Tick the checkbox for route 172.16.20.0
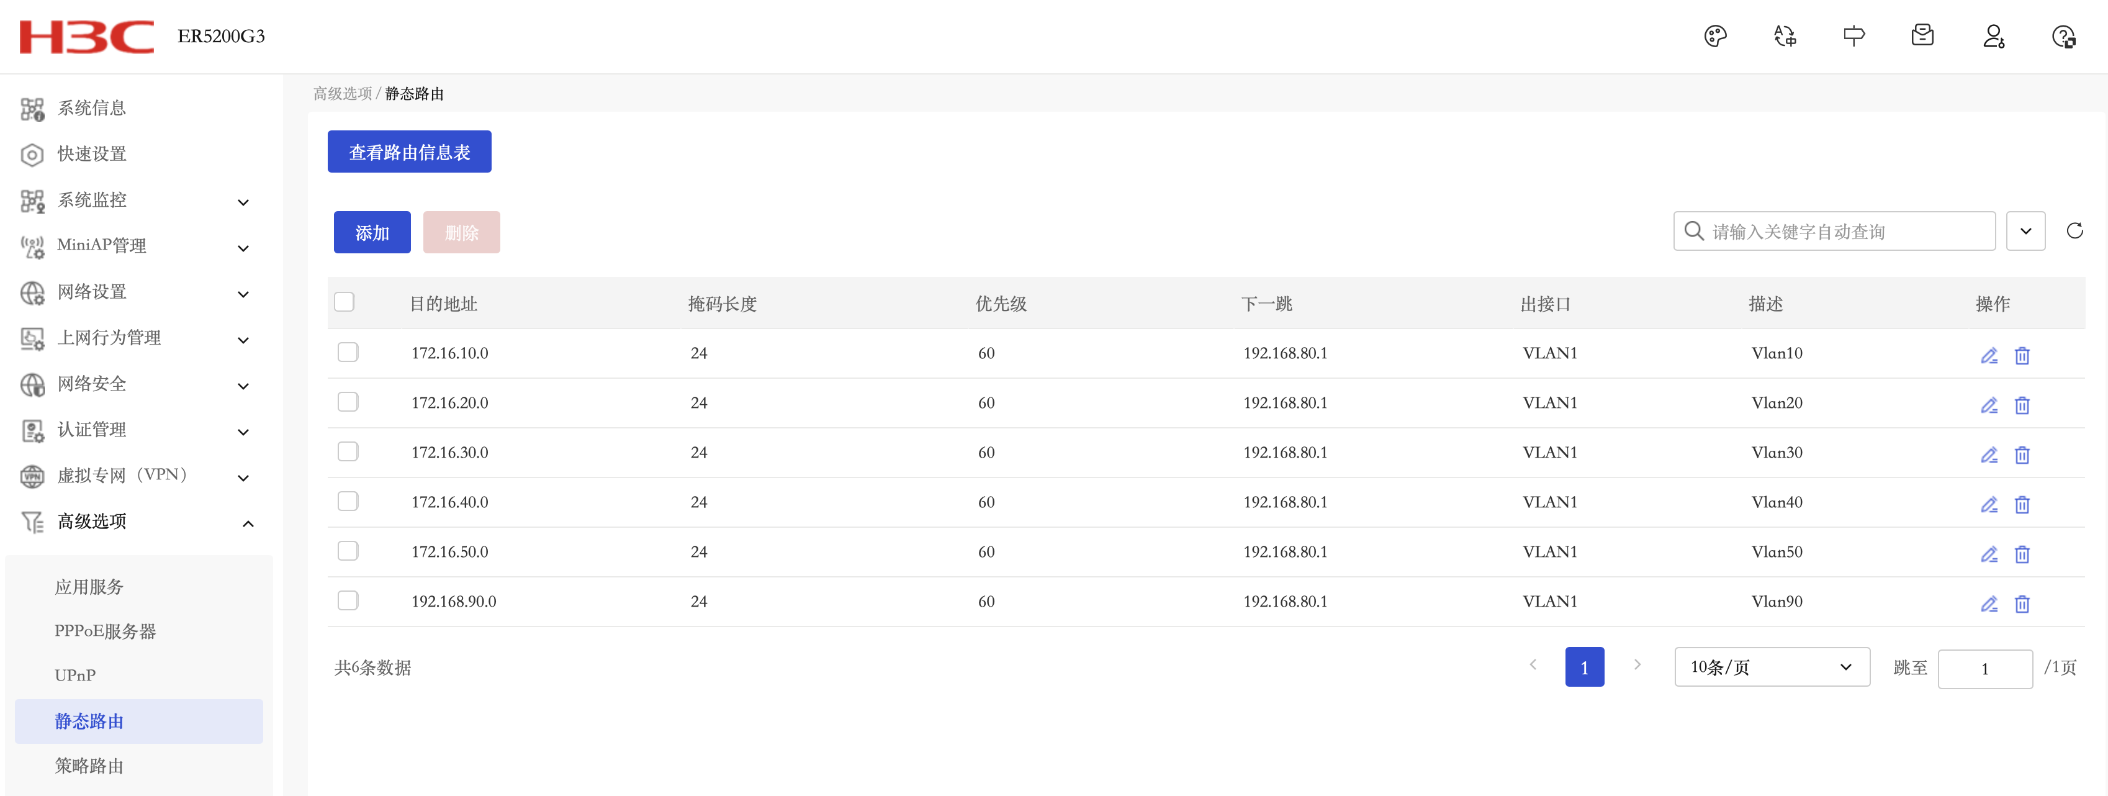This screenshot has width=2108, height=796. click(348, 402)
